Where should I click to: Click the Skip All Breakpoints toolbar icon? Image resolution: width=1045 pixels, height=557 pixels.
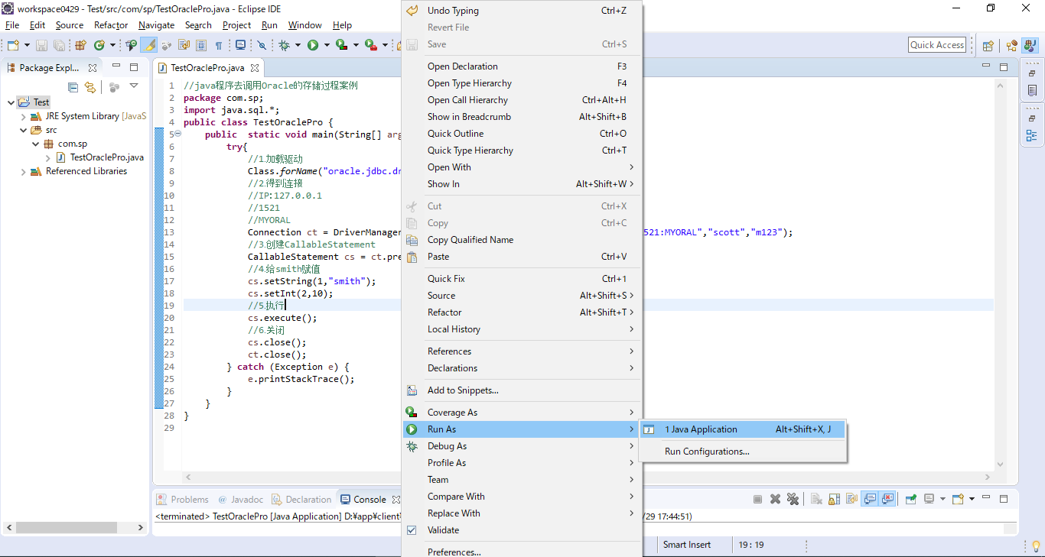[x=261, y=45]
